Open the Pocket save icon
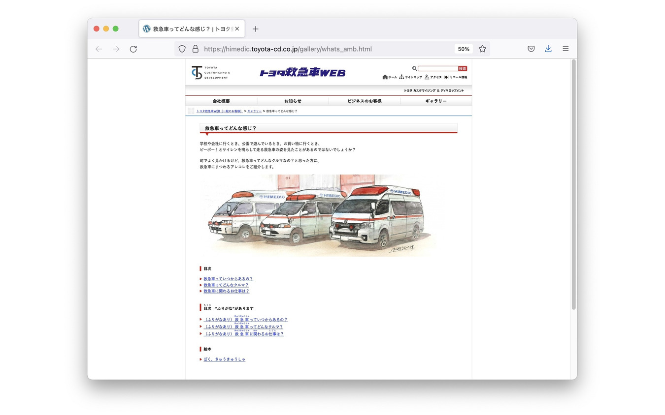 [x=531, y=49]
